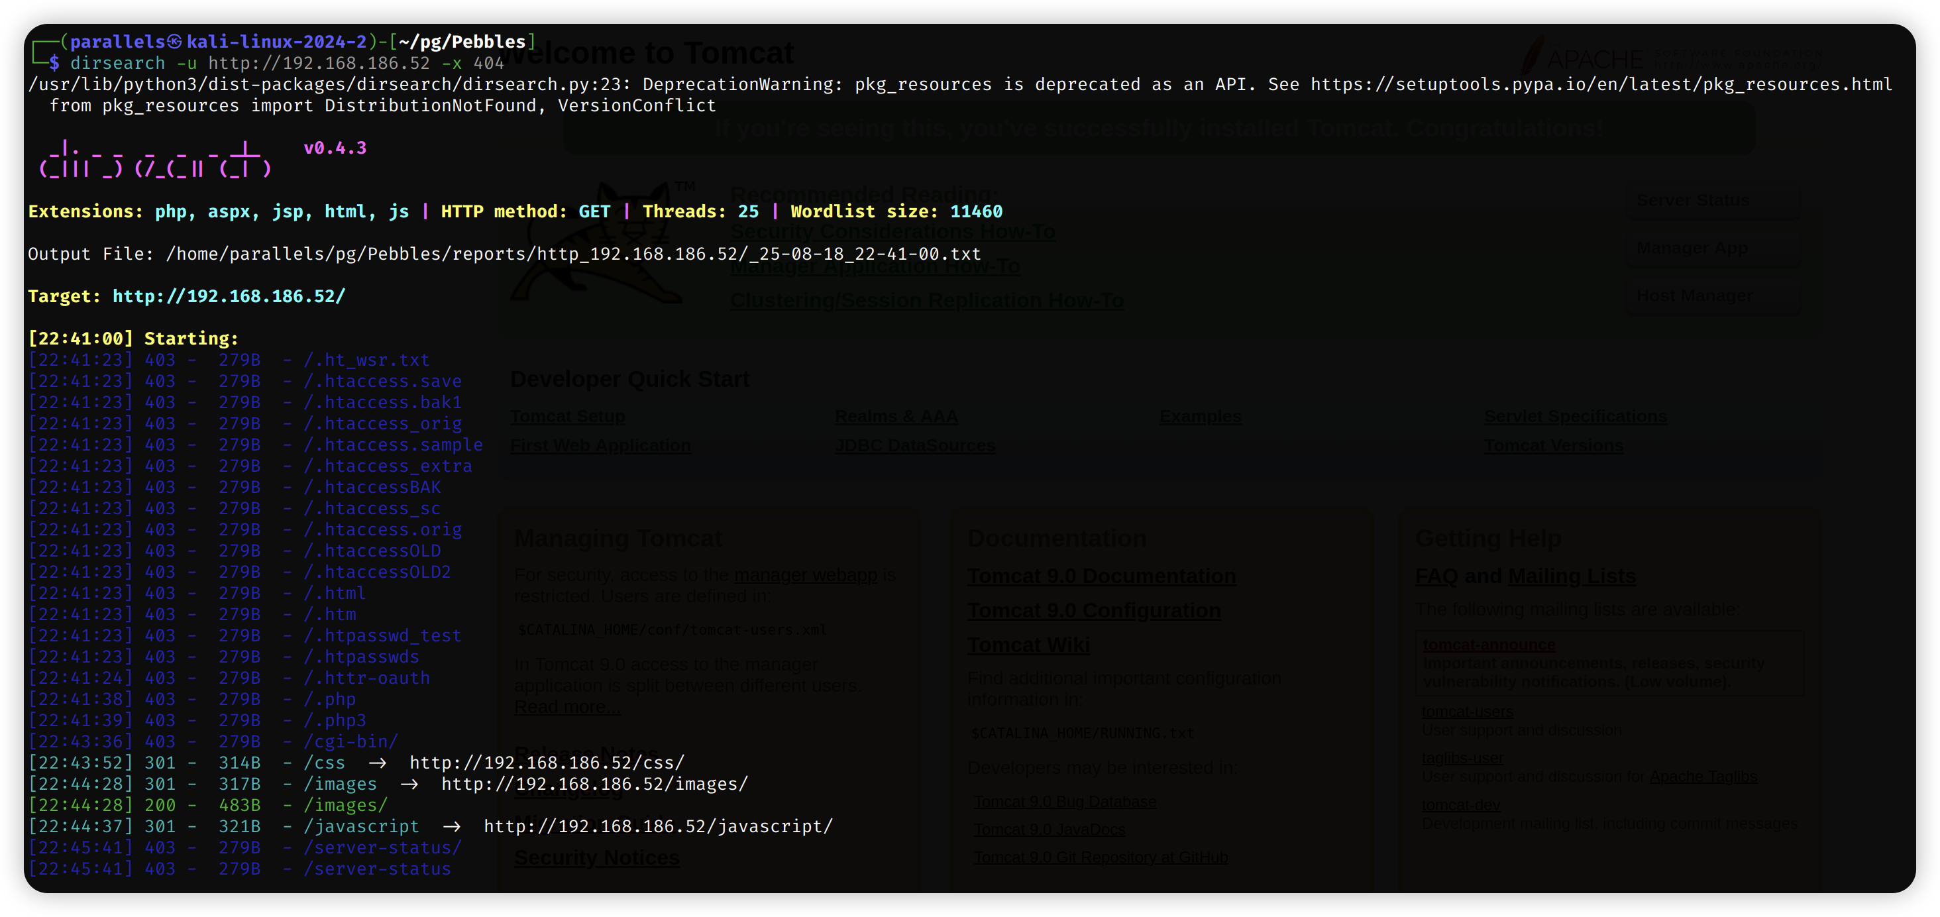Viewport: 1940px width, 917px height.
Task: Select the /.htaccessBAK result row
Action: click(234, 487)
